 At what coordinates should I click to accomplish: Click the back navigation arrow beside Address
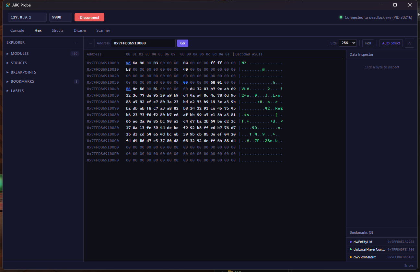pos(91,43)
